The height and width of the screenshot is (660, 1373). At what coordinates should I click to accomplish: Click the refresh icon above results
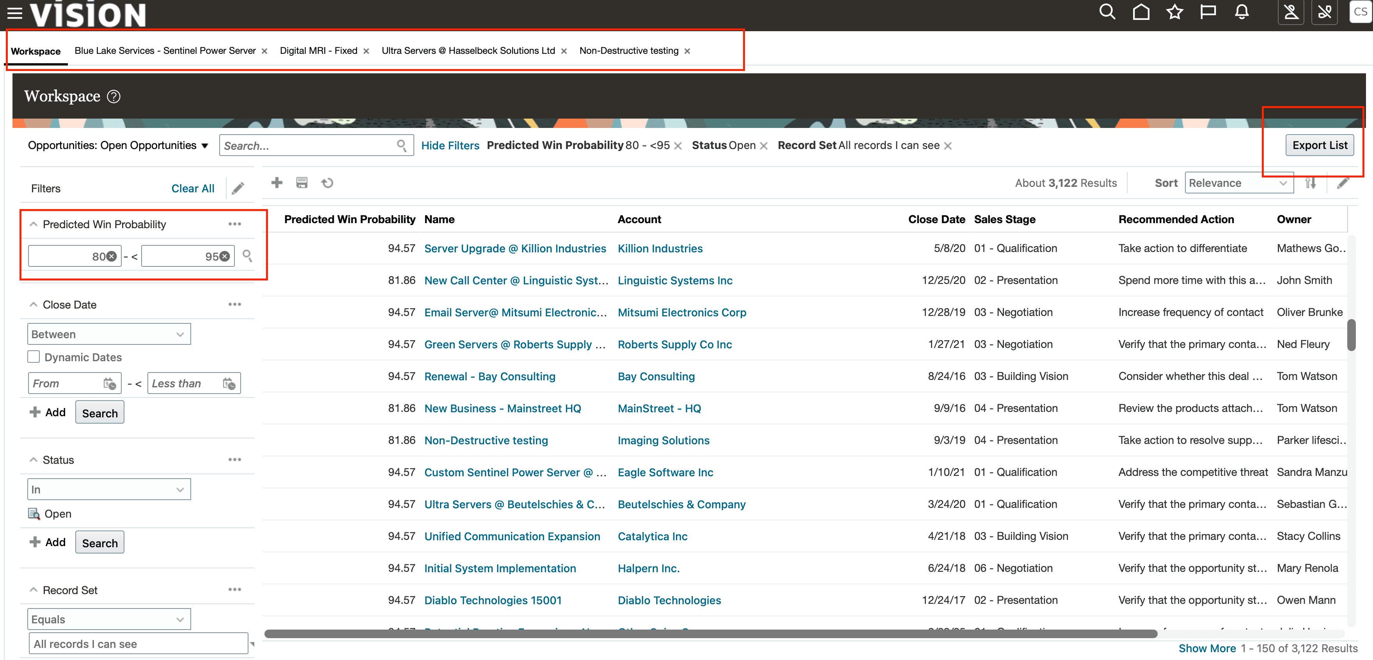pos(327,183)
